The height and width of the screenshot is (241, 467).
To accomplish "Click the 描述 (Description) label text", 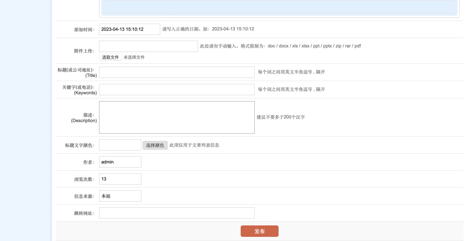I will 84,118.
